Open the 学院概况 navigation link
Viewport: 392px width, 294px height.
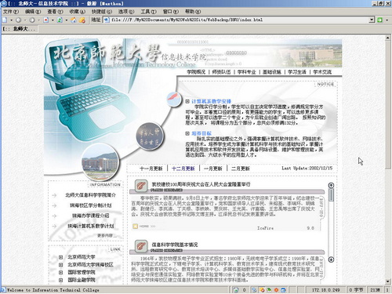pyautogui.click(x=196, y=72)
